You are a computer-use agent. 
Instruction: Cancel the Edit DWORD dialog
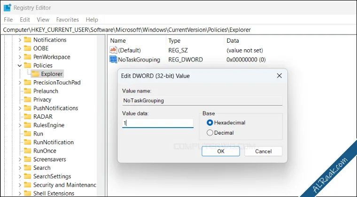coord(263,152)
